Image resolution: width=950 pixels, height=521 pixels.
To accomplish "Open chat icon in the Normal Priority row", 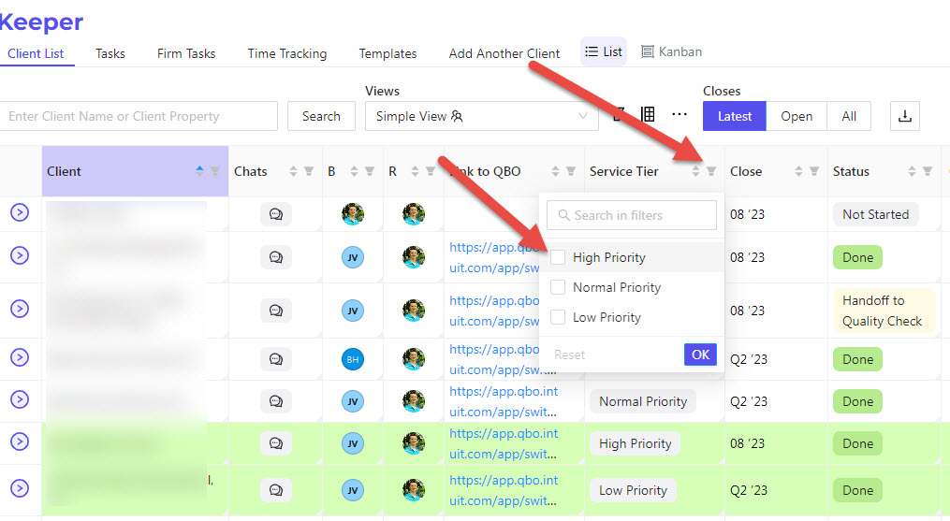I will pos(276,401).
